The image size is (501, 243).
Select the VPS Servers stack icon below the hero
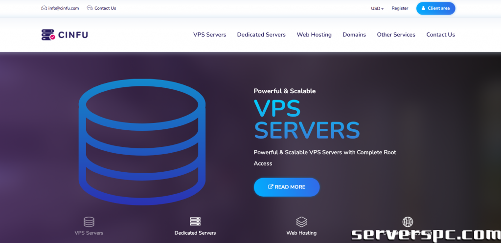(89, 222)
